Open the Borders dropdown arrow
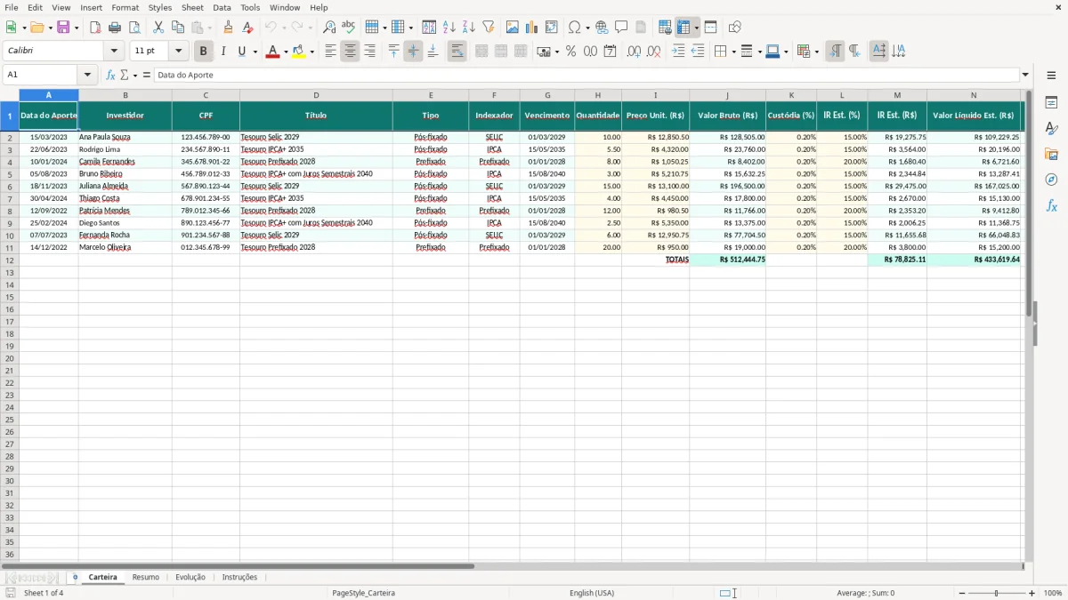Viewport: 1068px width, 600px height. [x=732, y=52]
